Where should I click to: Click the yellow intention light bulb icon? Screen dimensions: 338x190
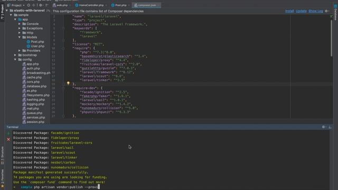[x=68, y=83]
